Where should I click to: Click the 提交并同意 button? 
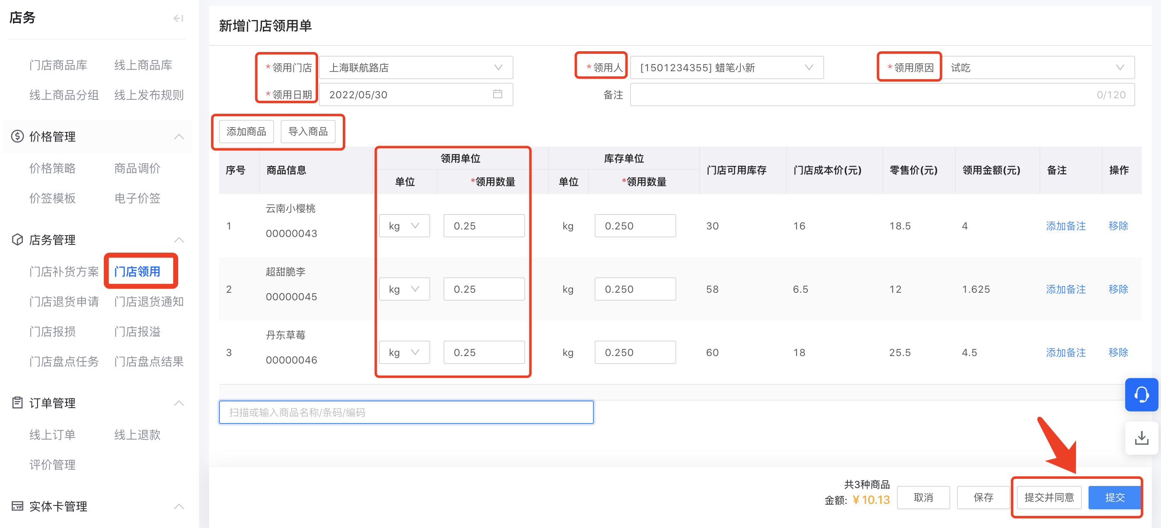click(1049, 497)
